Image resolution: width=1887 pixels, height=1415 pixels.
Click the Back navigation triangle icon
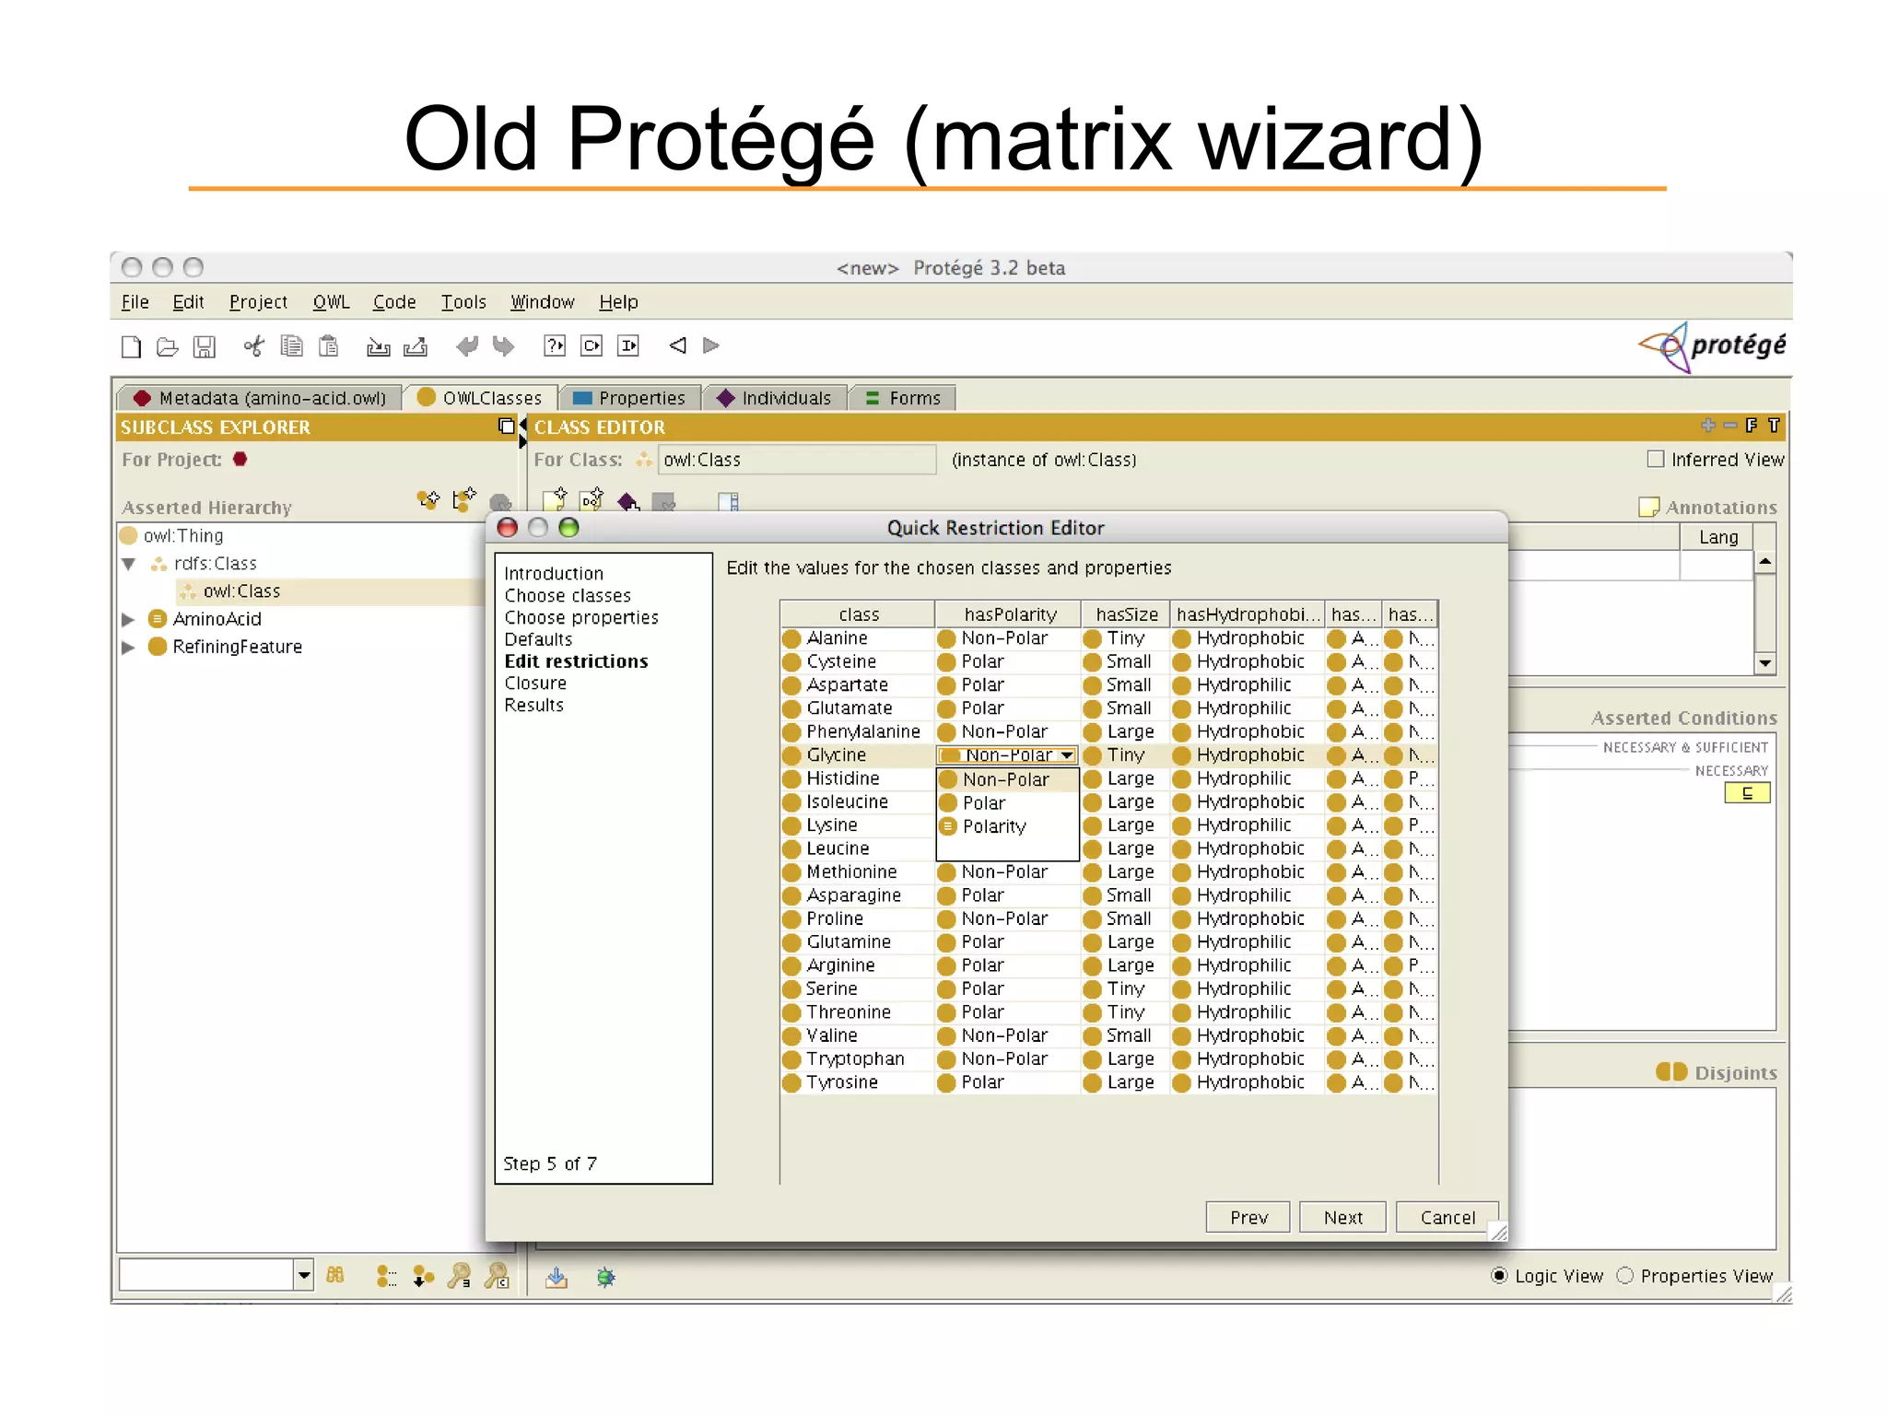pyautogui.click(x=677, y=345)
